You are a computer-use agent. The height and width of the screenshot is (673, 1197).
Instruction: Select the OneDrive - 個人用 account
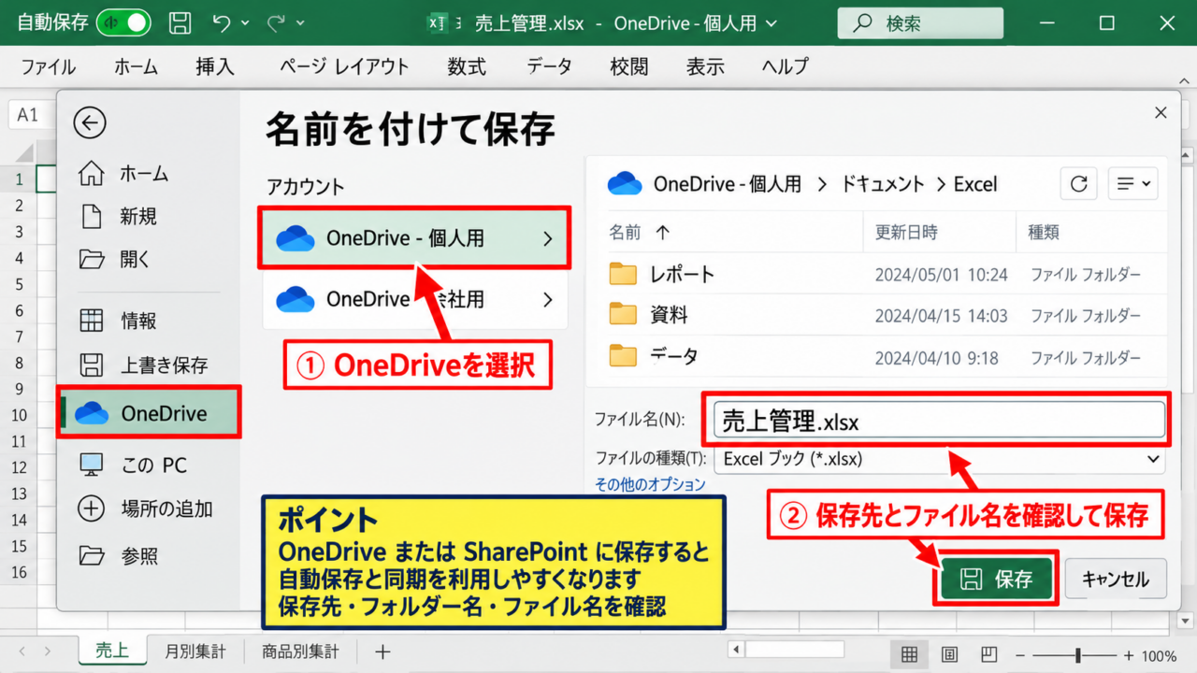tap(414, 238)
